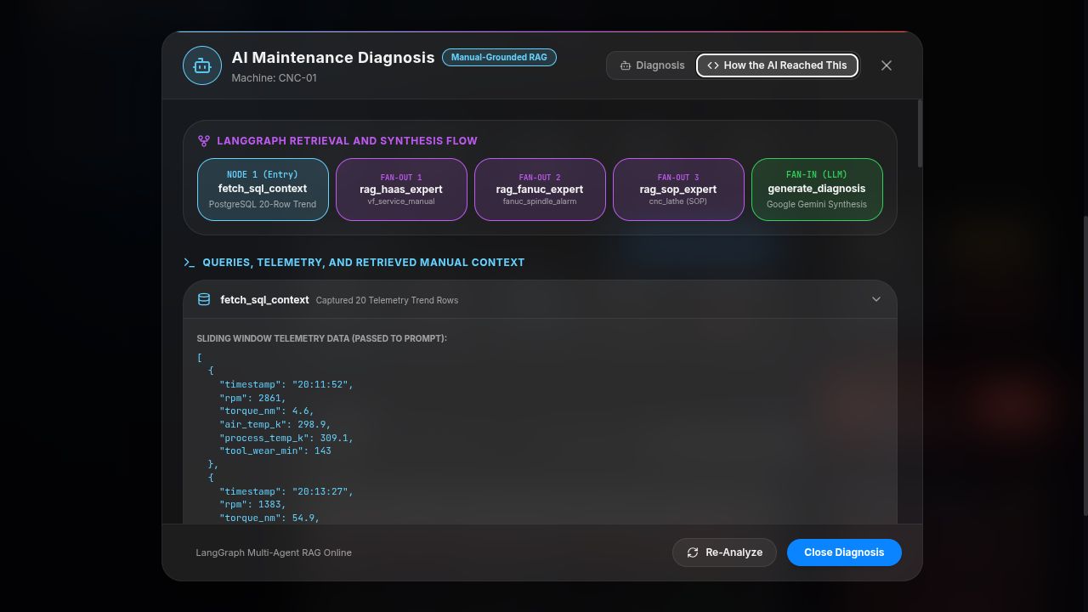Select the rag_fanuc_expert fan-out node
This screenshot has height=612, width=1088.
[540, 190]
